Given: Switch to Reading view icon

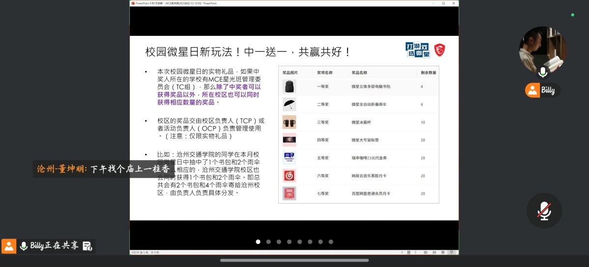Looking at the screenshot, I should point(443,252).
